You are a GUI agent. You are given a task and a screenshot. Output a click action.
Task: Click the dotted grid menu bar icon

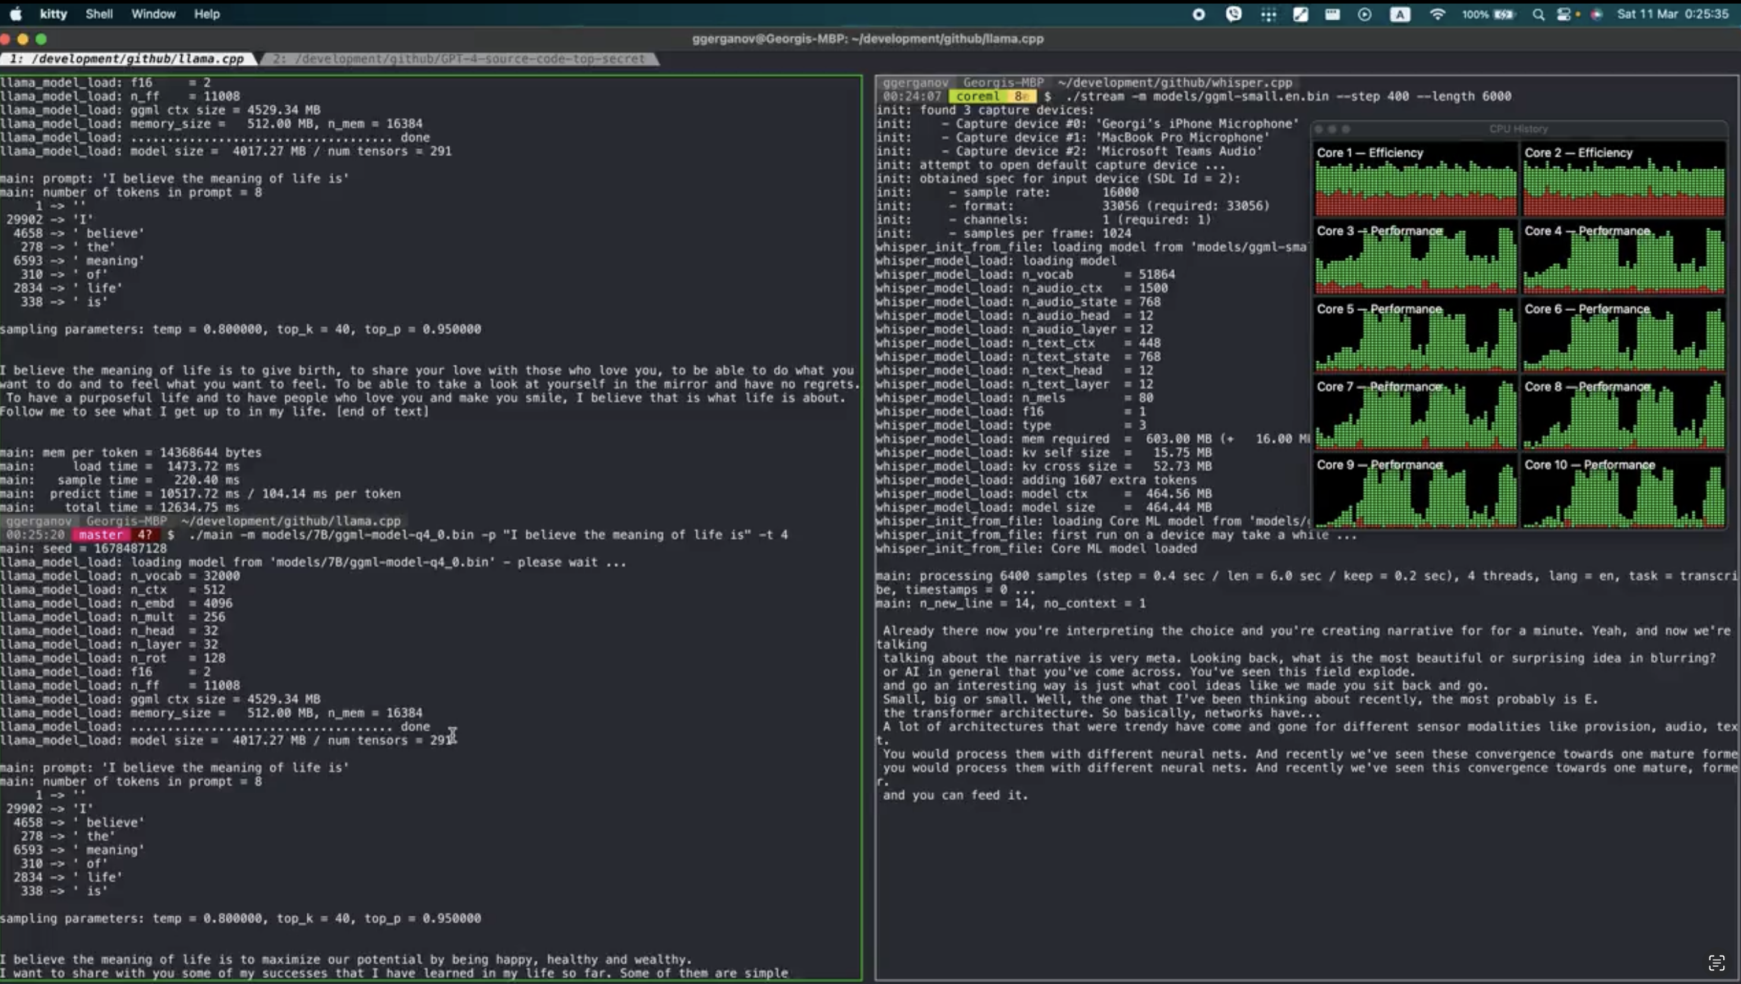pyautogui.click(x=1269, y=14)
